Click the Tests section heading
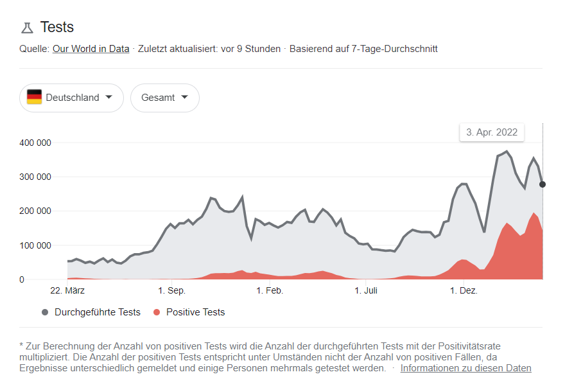The height and width of the screenshot is (379, 565). [57, 27]
